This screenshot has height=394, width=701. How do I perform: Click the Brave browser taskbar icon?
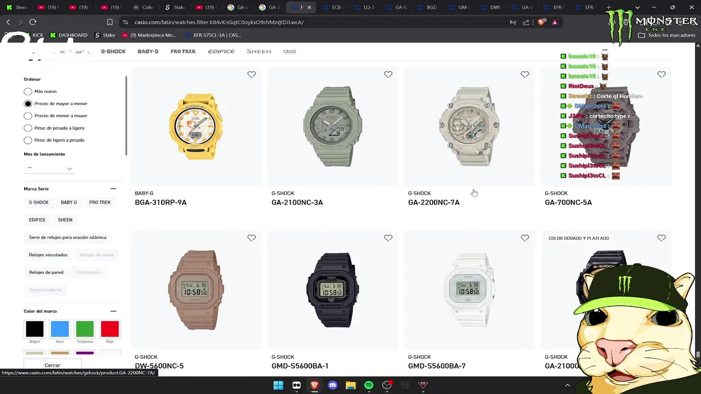coord(314,385)
